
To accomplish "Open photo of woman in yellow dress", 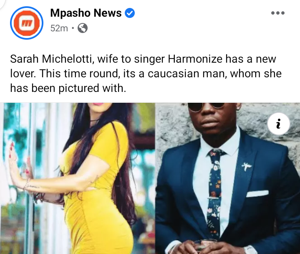I will pyautogui.click(x=77, y=178).
